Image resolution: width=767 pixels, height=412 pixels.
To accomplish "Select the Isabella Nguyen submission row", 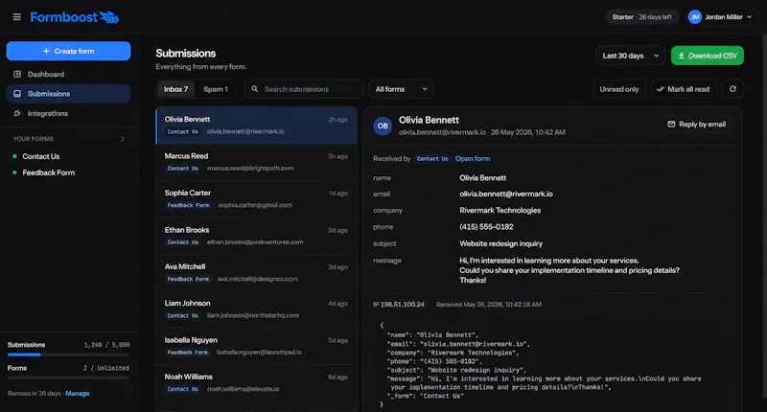I will pos(256,346).
